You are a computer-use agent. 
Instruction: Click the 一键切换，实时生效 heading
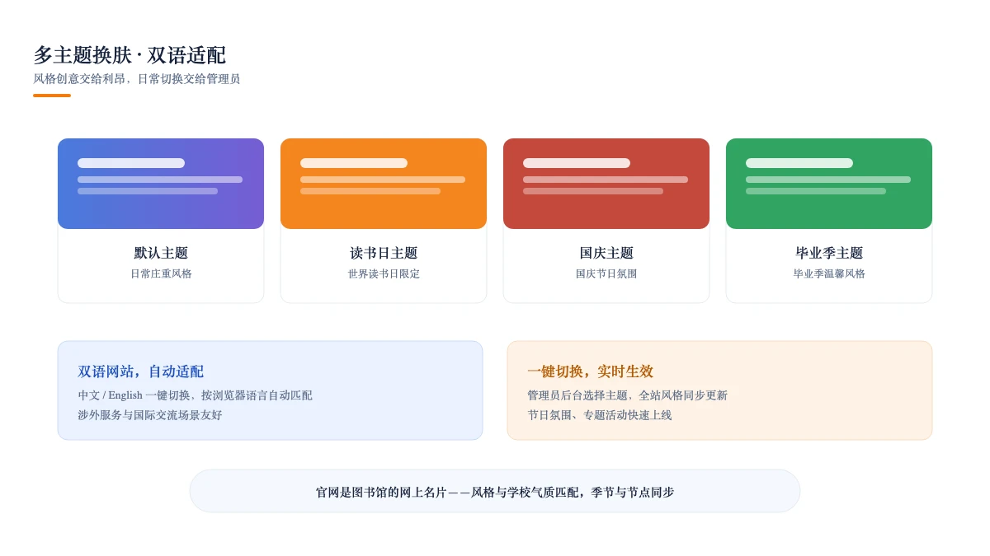tap(591, 371)
